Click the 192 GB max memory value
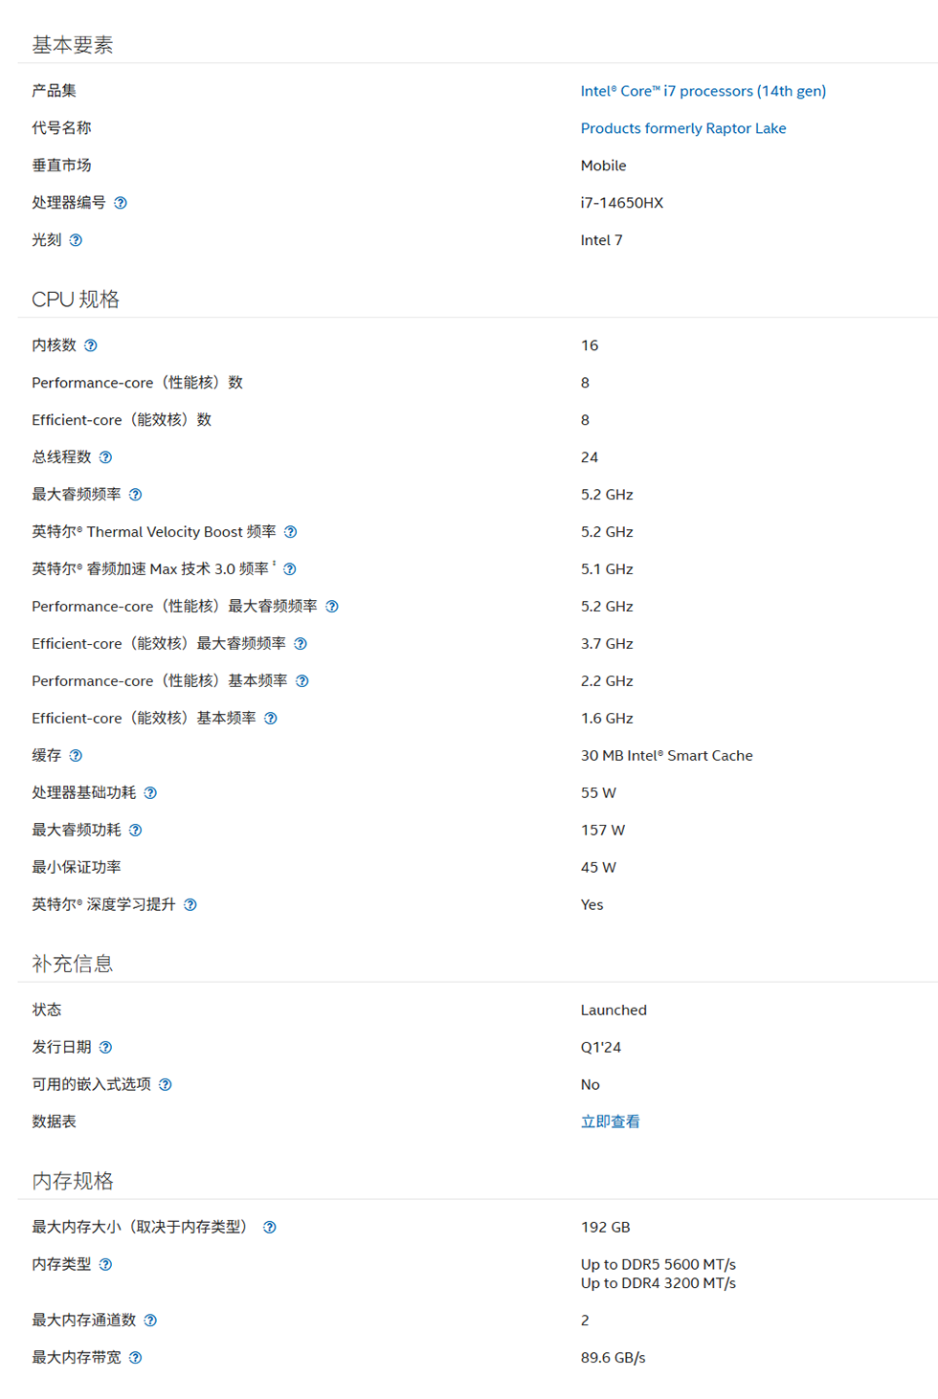938x1399 pixels. click(x=605, y=1228)
